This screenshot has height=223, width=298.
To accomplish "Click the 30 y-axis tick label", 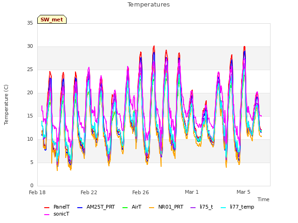I will [30, 46].
